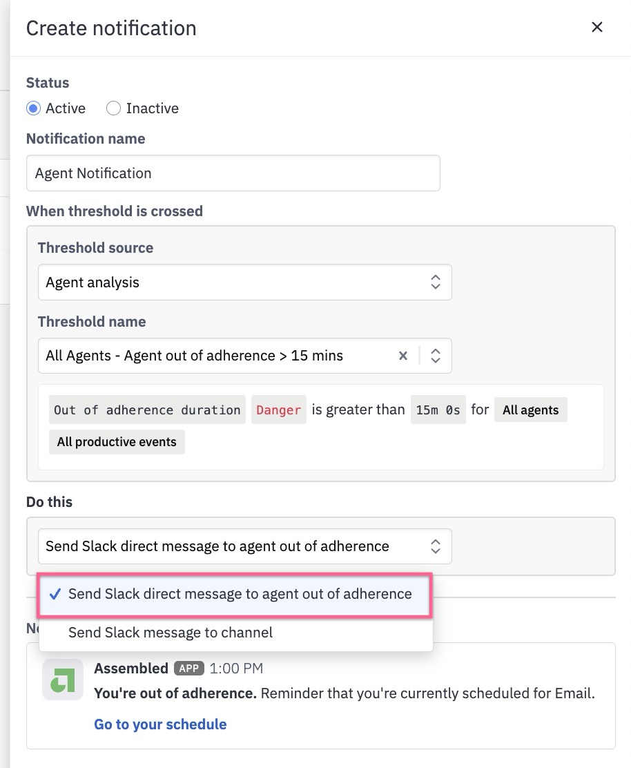Click the 1:00 PM message timestamp

[236, 669]
